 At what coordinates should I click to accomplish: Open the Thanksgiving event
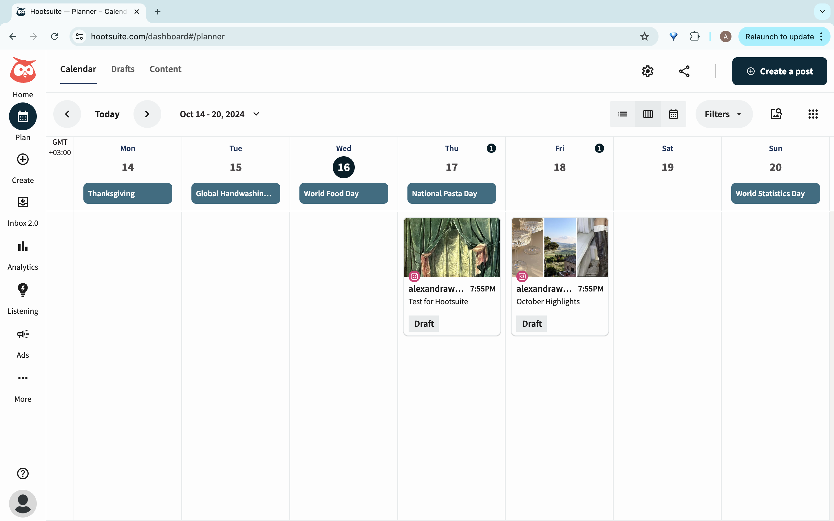(127, 193)
